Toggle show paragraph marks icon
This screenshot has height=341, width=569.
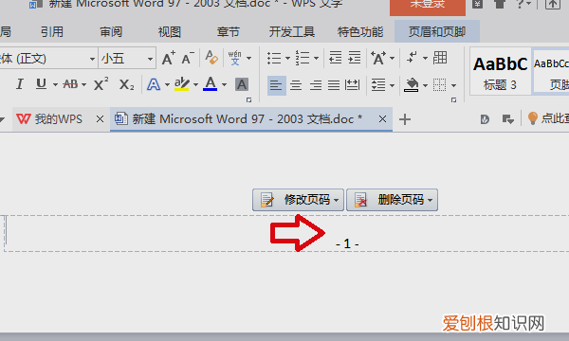click(412, 57)
